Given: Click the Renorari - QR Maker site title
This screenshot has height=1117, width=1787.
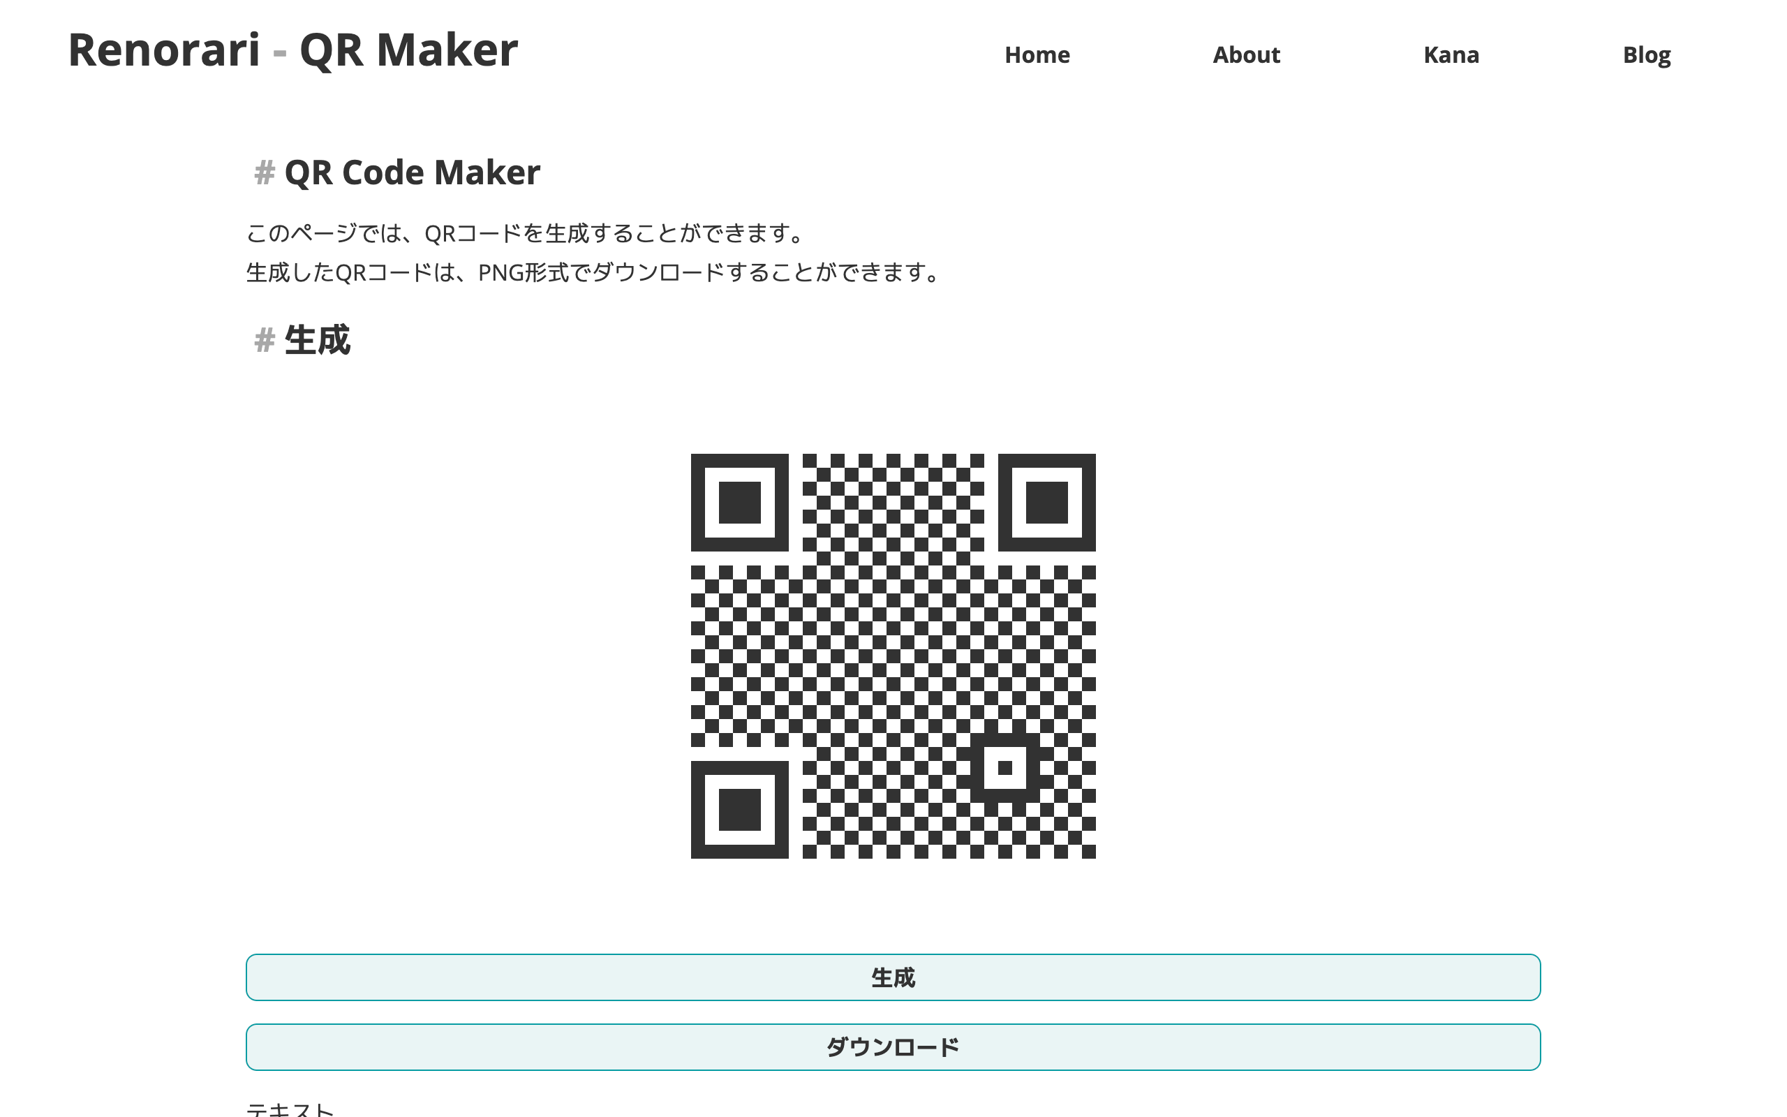Looking at the screenshot, I should tap(293, 50).
